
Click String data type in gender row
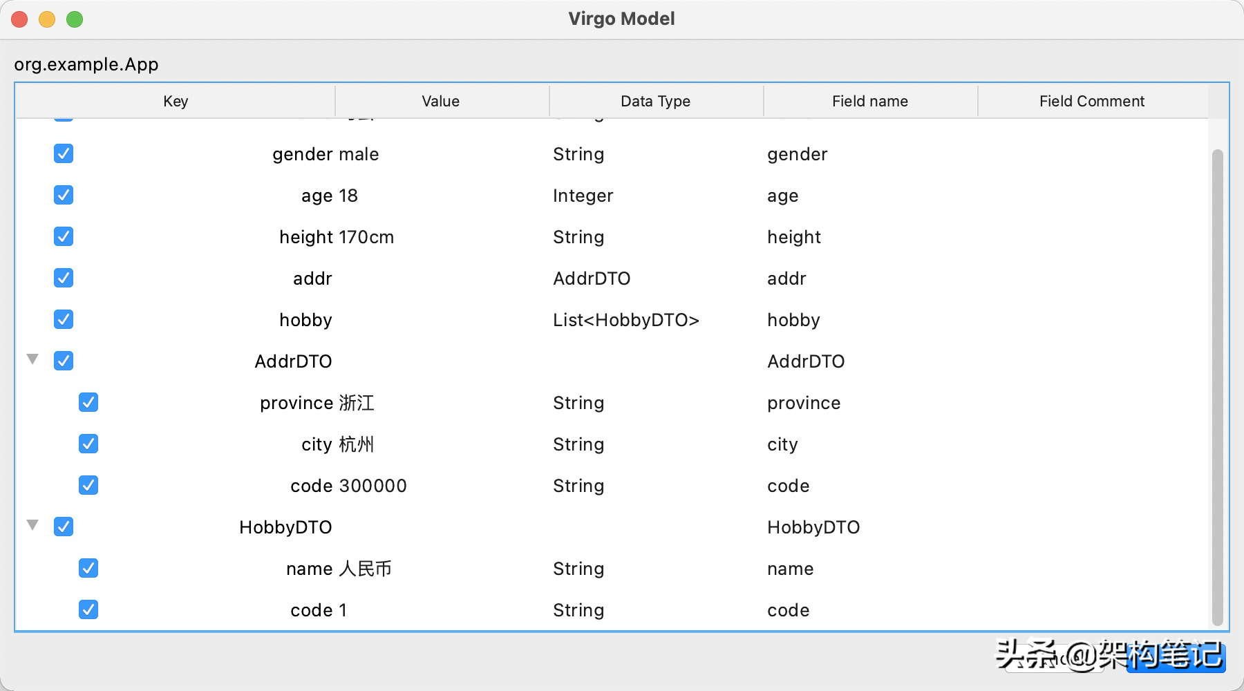578,154
